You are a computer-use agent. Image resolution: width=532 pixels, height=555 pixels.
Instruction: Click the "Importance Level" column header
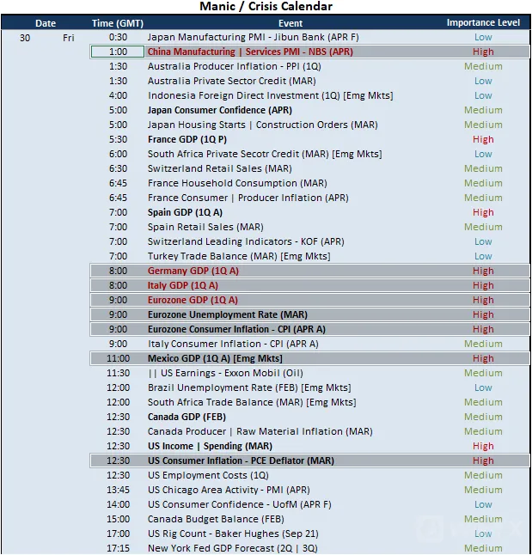(x=483, y=22)
